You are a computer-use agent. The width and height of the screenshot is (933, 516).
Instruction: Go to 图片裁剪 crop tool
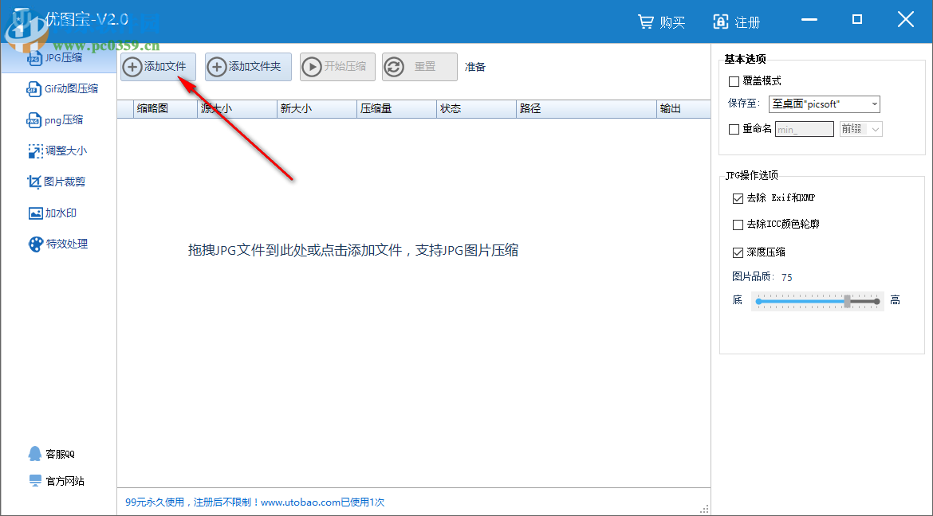(x=56, y=182)
